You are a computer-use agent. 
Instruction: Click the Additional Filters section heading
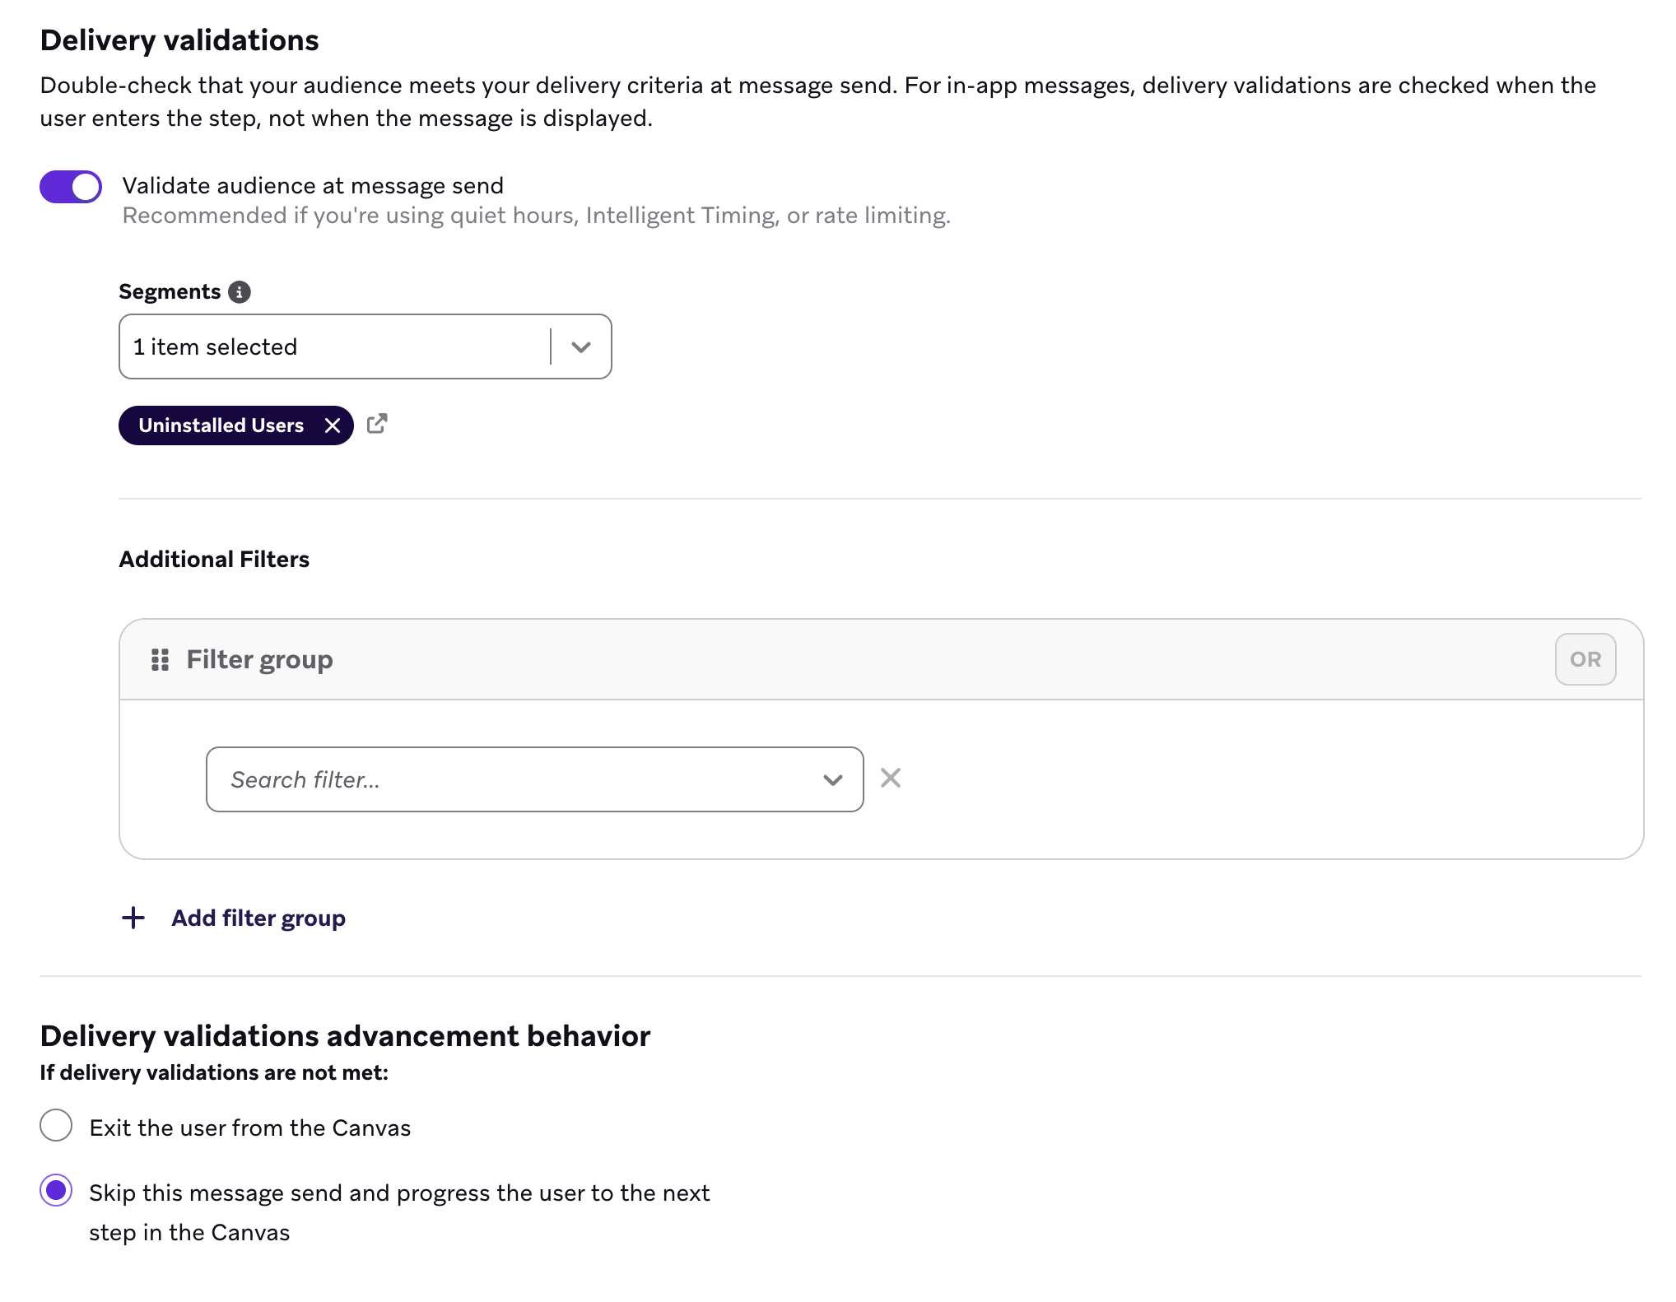click(x=213, y=559)
